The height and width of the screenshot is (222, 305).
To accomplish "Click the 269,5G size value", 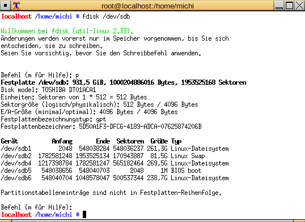I will [x=157, y=163].
